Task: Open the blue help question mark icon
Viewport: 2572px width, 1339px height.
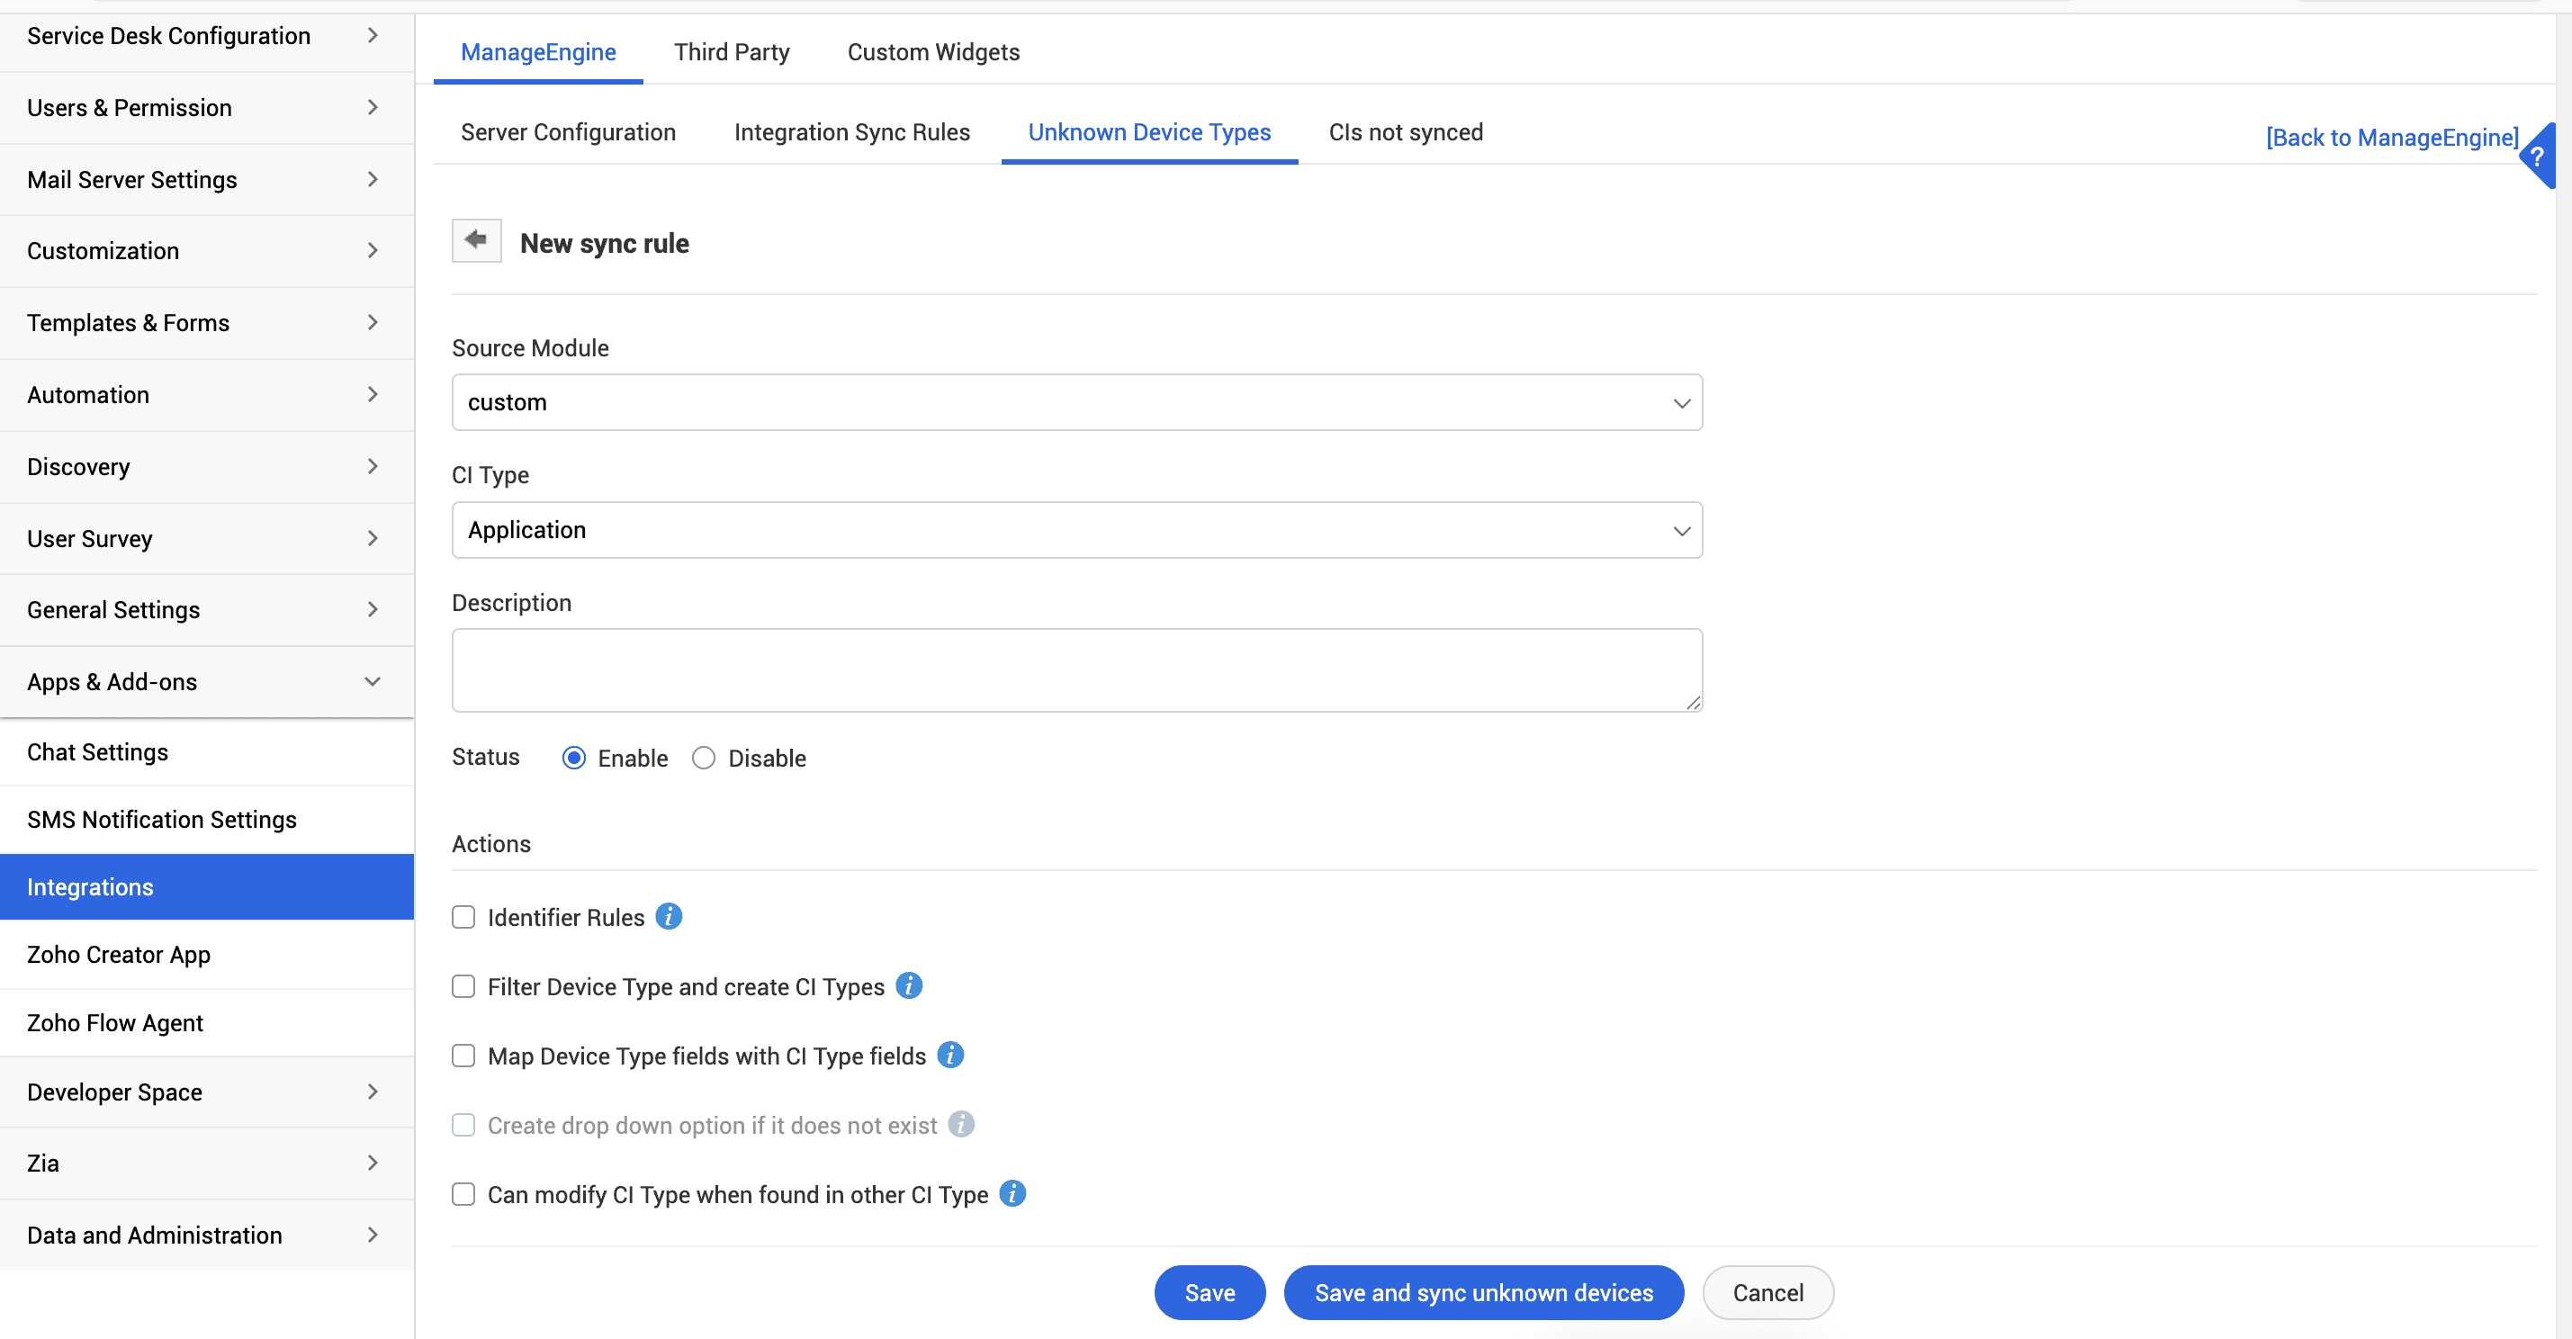Action: 2538,157
